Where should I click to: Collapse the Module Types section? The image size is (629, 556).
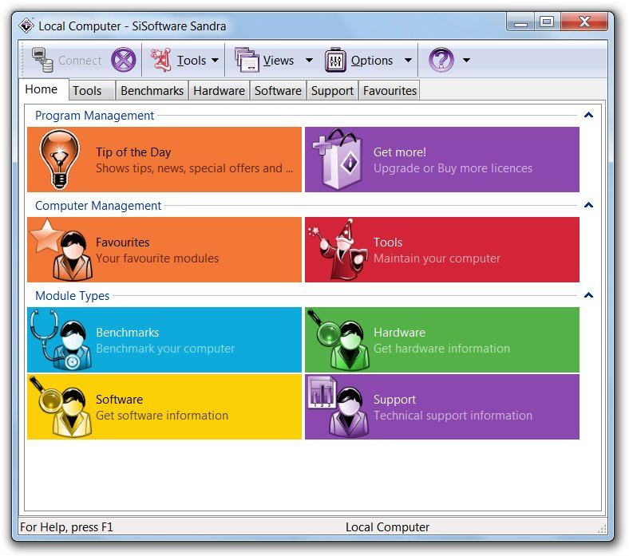coord(589,296)
